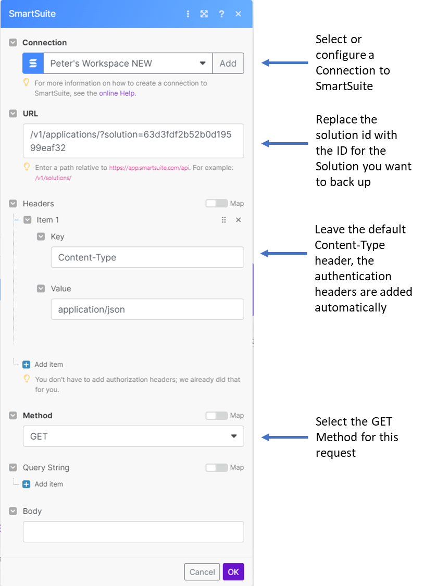Click the plus icon under Headers to add item
Screen dimensions: 424x586
point(27,365)
